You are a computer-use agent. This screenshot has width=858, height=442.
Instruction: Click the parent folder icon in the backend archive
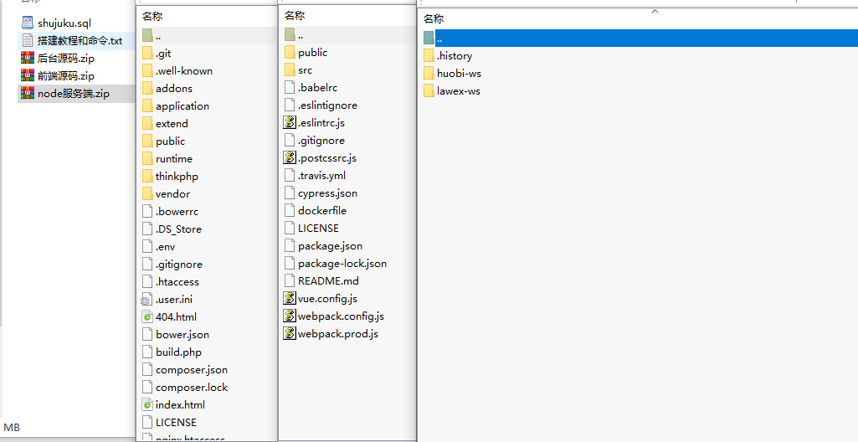pos(147,35)
